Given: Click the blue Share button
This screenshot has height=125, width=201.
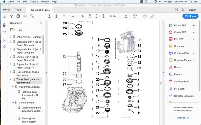Looking at the screenshot, I should coord(190,16).
